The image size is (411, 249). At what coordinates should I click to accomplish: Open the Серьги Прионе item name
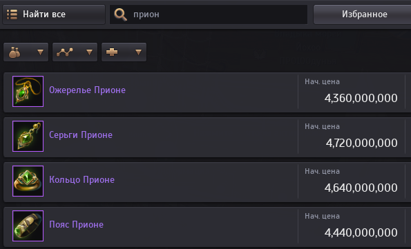click(81, 135)
